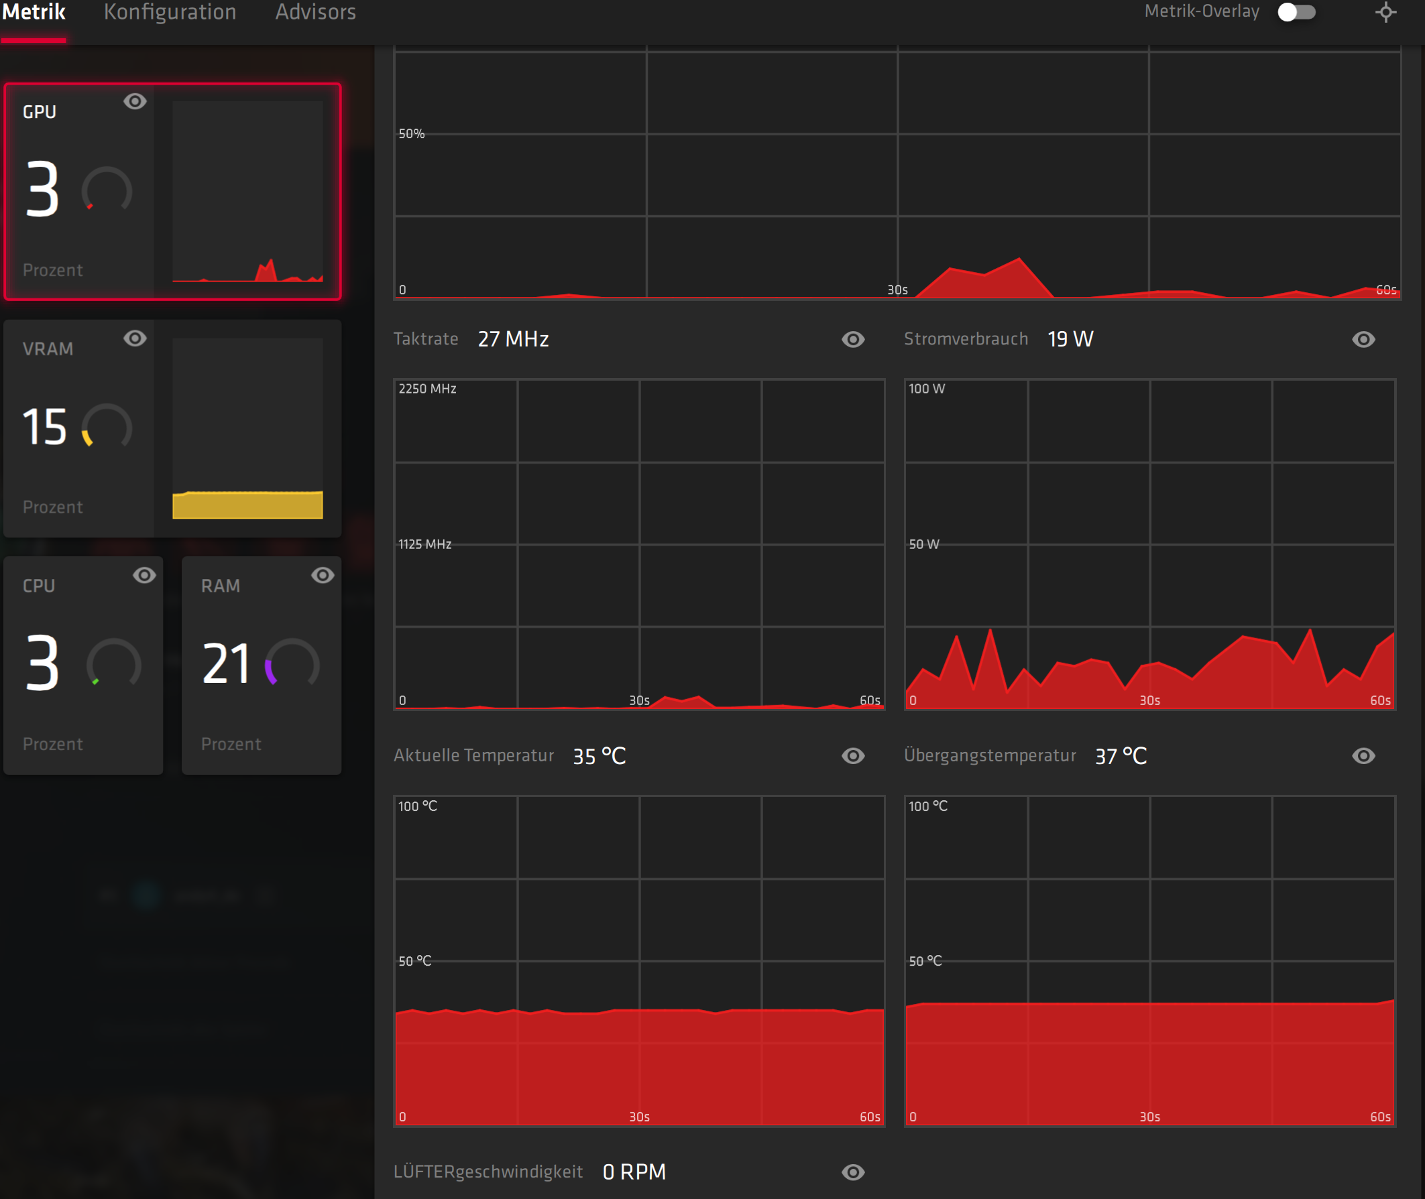The width and height of the screenshot is (1425, 1199).
Task: Enable the Metrik-Overlay switch
Action: click(x=1296, y=12)
